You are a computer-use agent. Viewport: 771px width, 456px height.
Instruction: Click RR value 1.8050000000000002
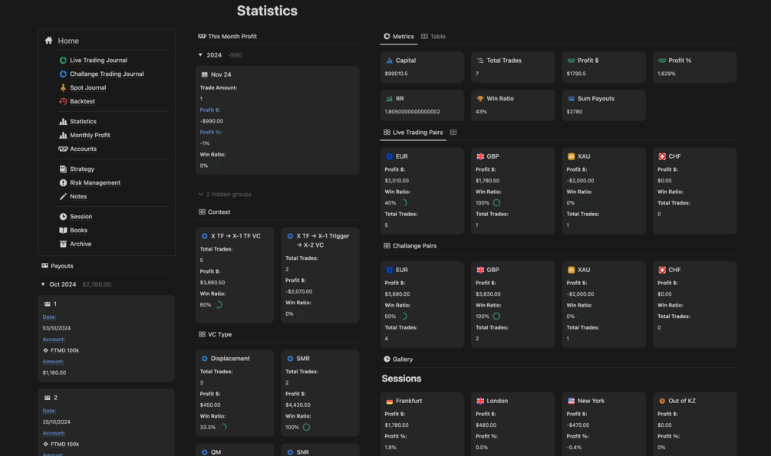tap(412, 112)
